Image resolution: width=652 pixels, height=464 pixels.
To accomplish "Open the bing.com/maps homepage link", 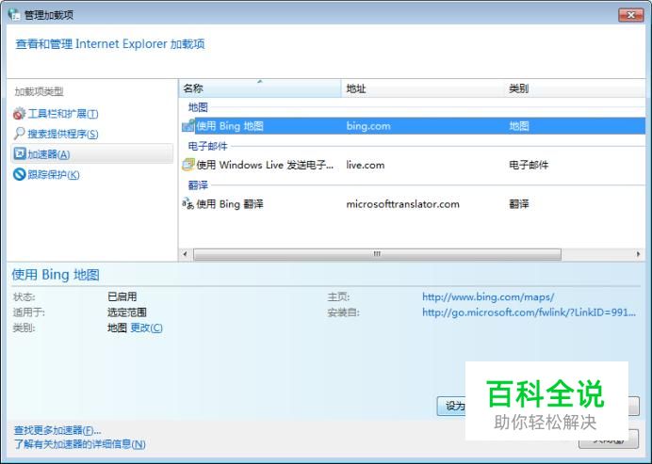I will (488, 296).
